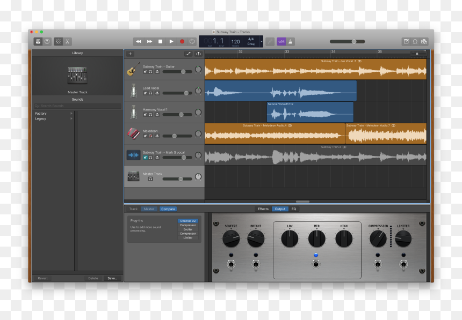
Task: Mute the Lead Vocal track
Action: (145, 93)
